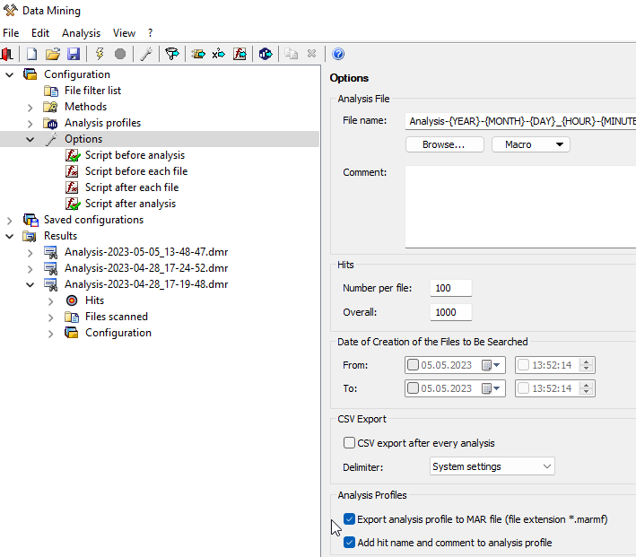Click the Script after analysis fx icon

(x=73, y=204)
